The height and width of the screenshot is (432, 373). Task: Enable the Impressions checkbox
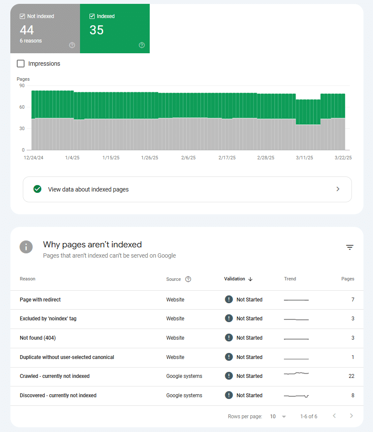click(x=21, y=64)
